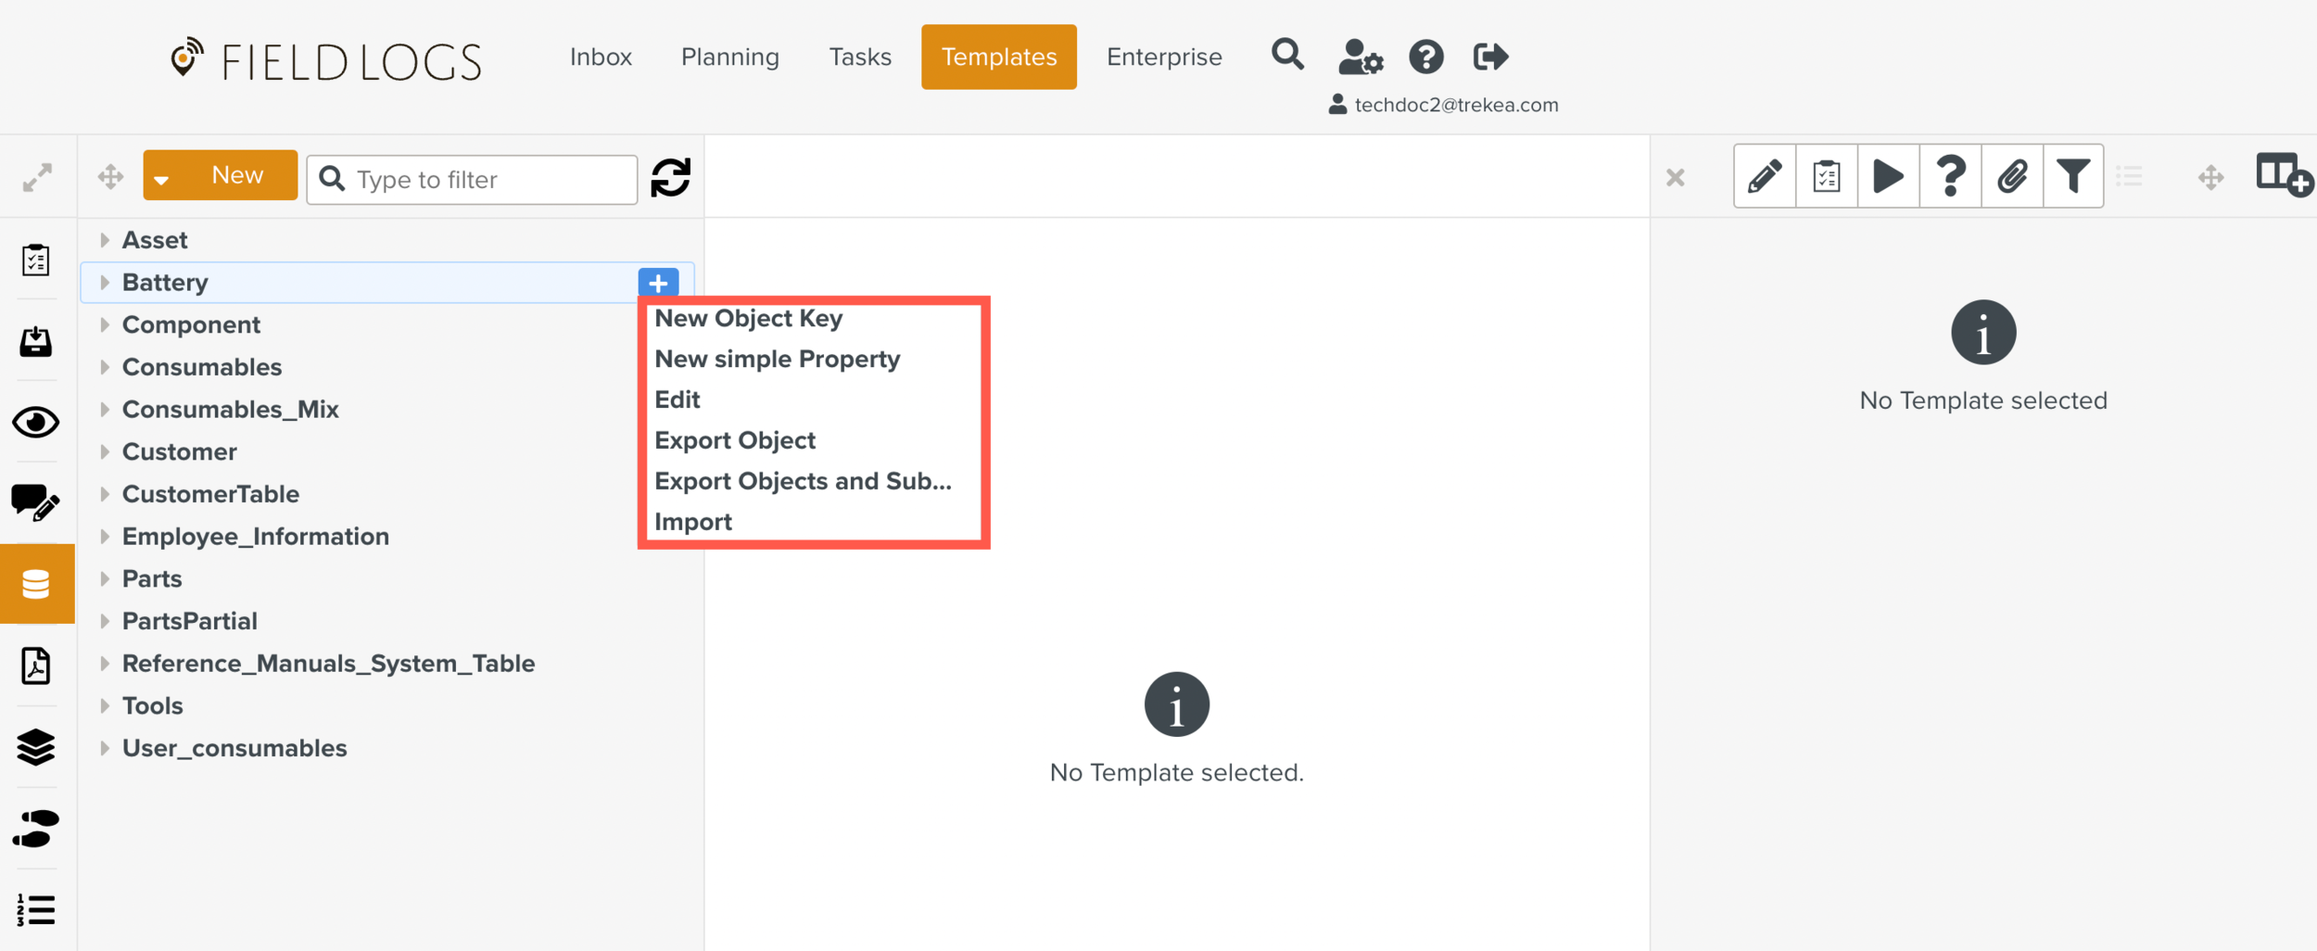
Task: Open the database objects sidebar icon
Action: coord(36,584)
